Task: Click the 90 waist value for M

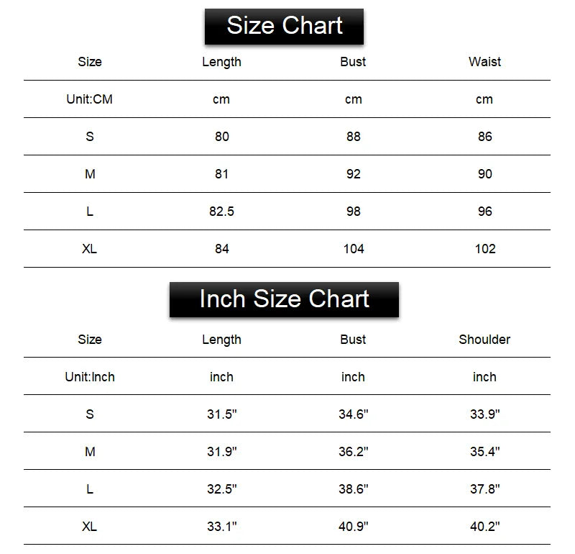Action: (x=484, y=174)
